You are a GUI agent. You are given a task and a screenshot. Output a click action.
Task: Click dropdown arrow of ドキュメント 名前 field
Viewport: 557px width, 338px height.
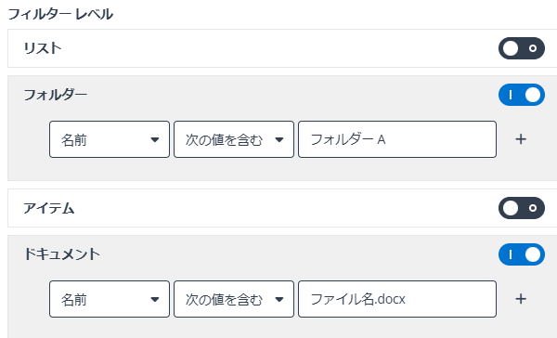155,299
